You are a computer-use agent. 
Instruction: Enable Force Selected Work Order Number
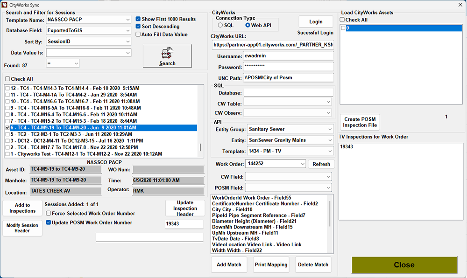[48, 213]
